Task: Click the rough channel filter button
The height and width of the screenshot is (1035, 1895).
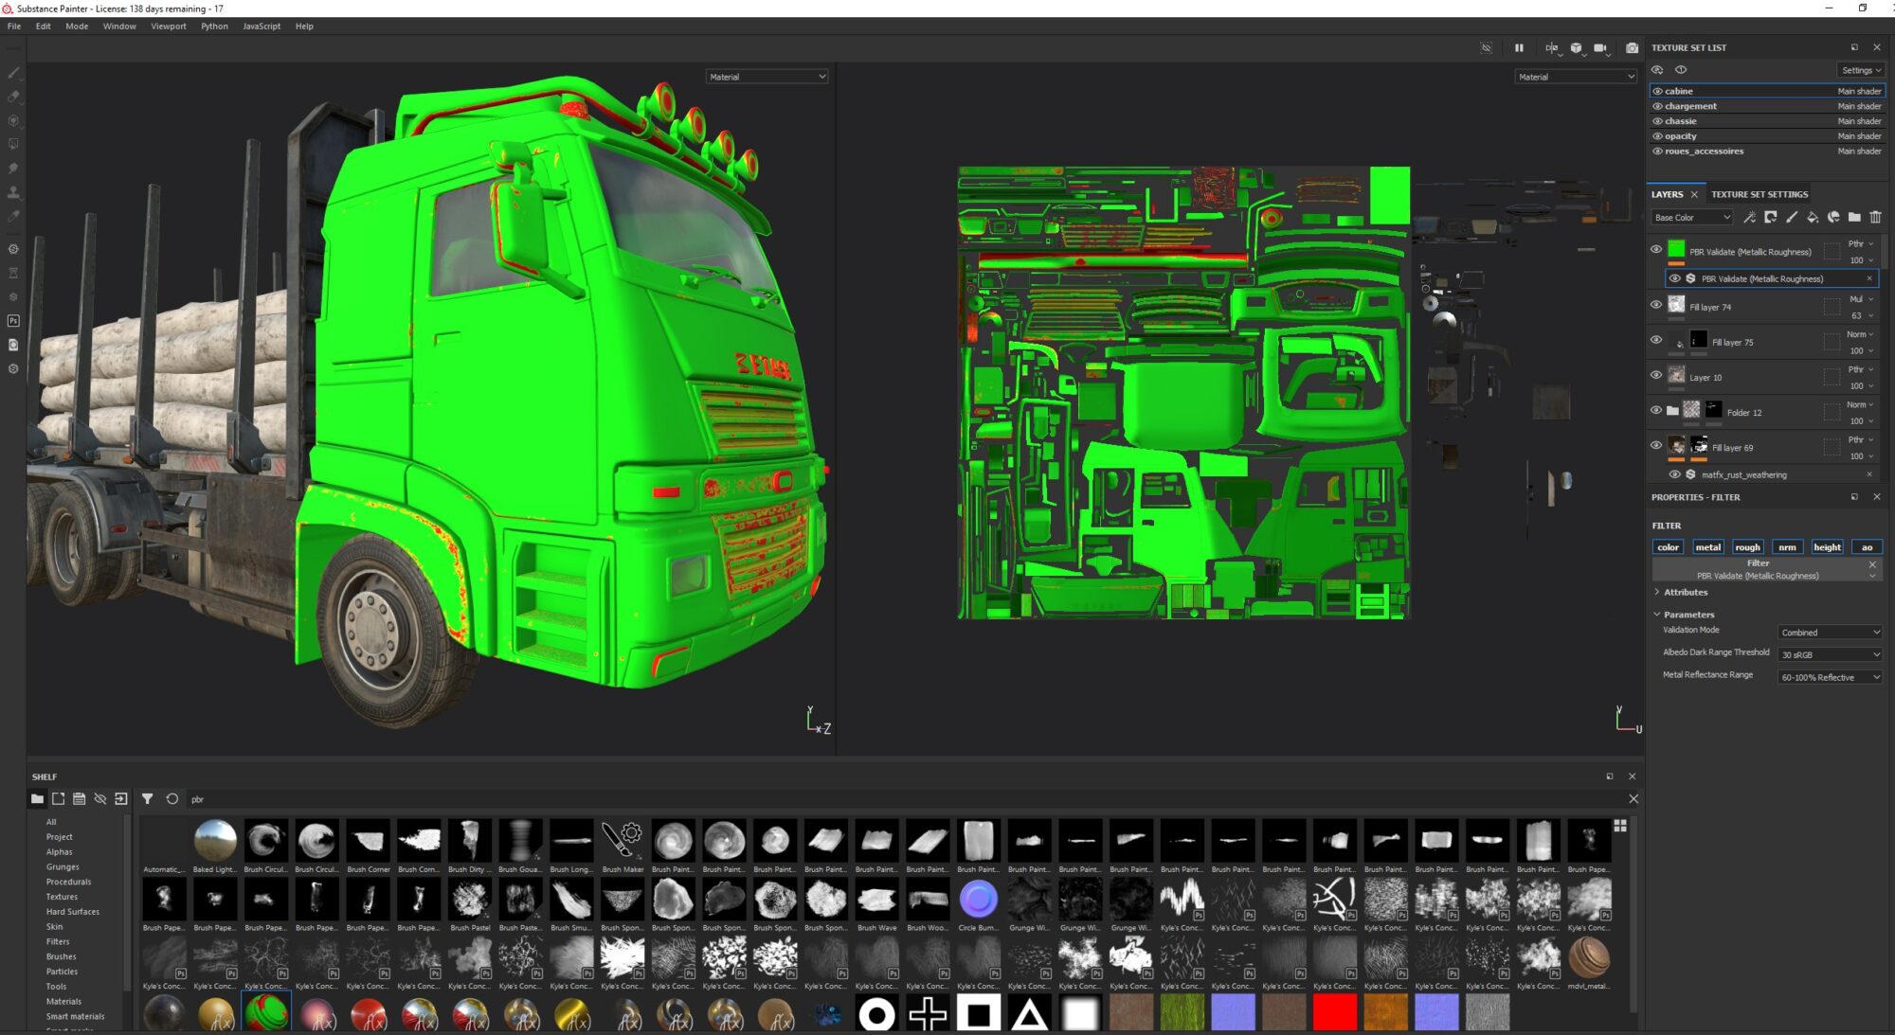Action: coord(1747,547)
